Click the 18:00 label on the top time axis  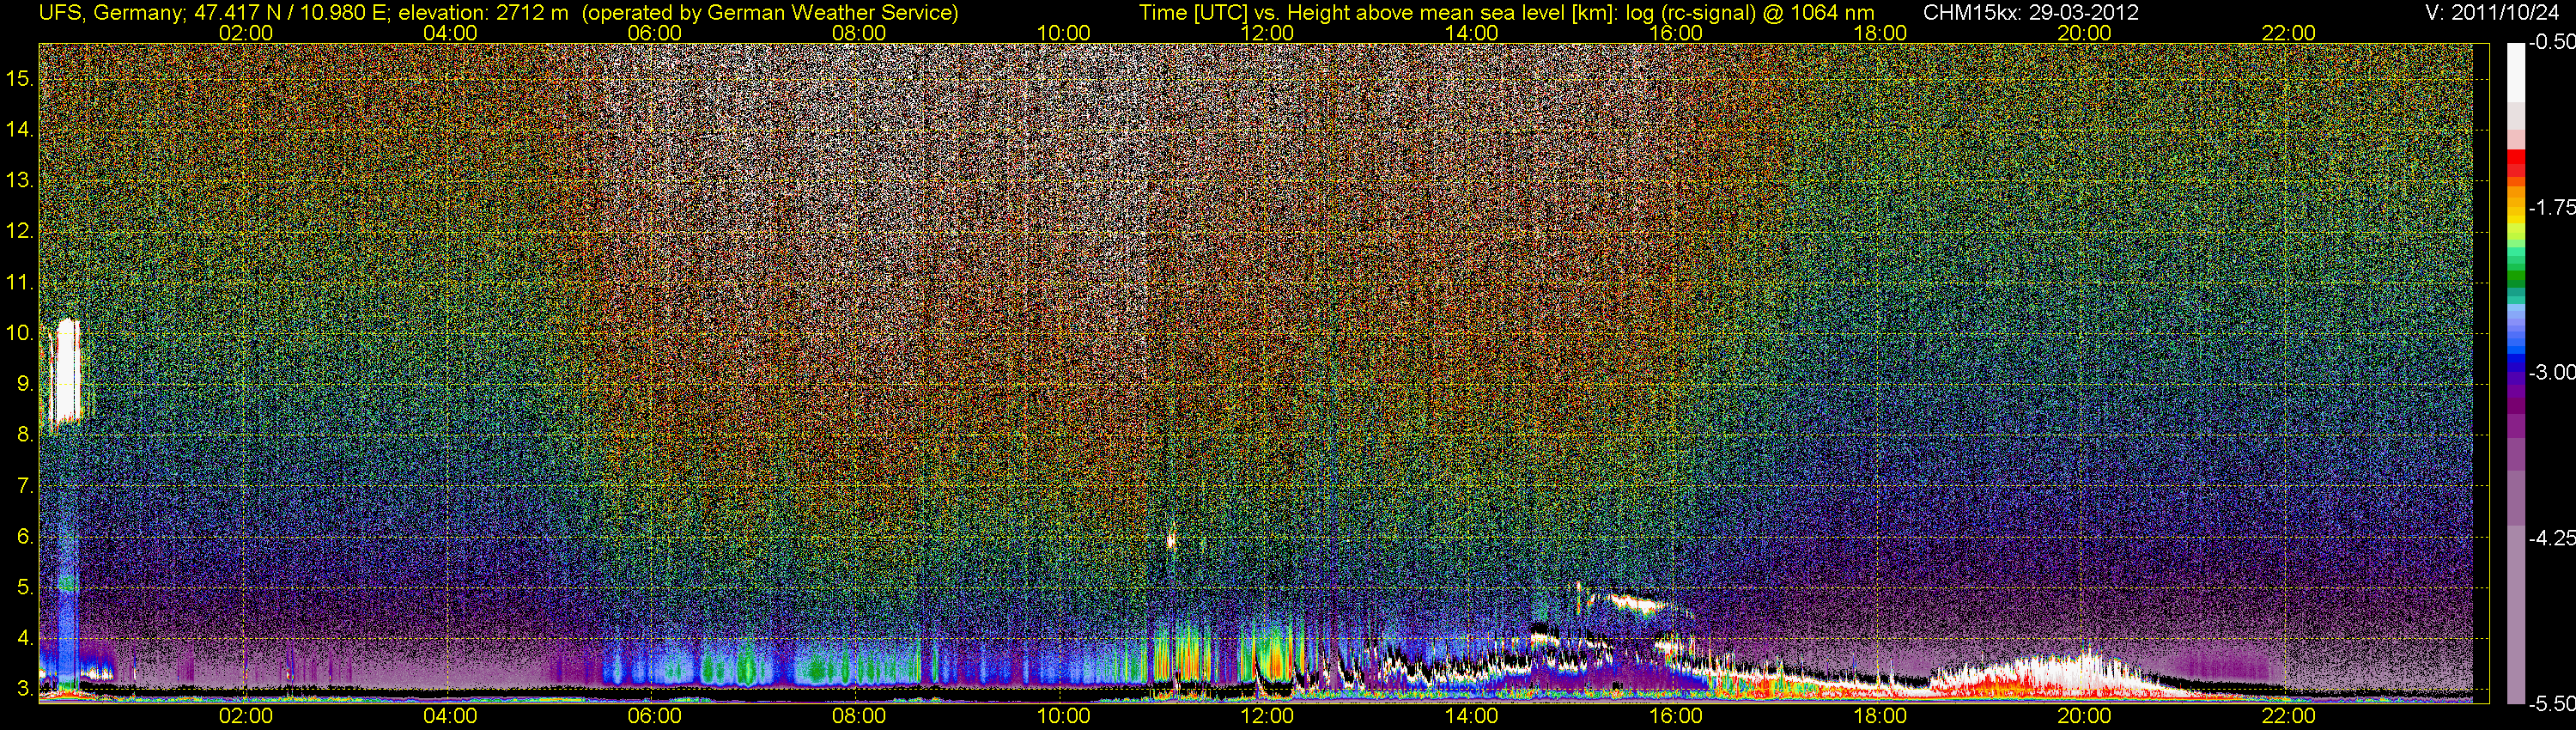pyautogui.click(x=1880, y=33)
